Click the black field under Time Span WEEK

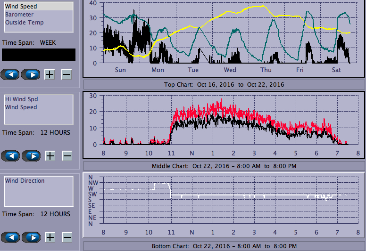pos(38,55)
